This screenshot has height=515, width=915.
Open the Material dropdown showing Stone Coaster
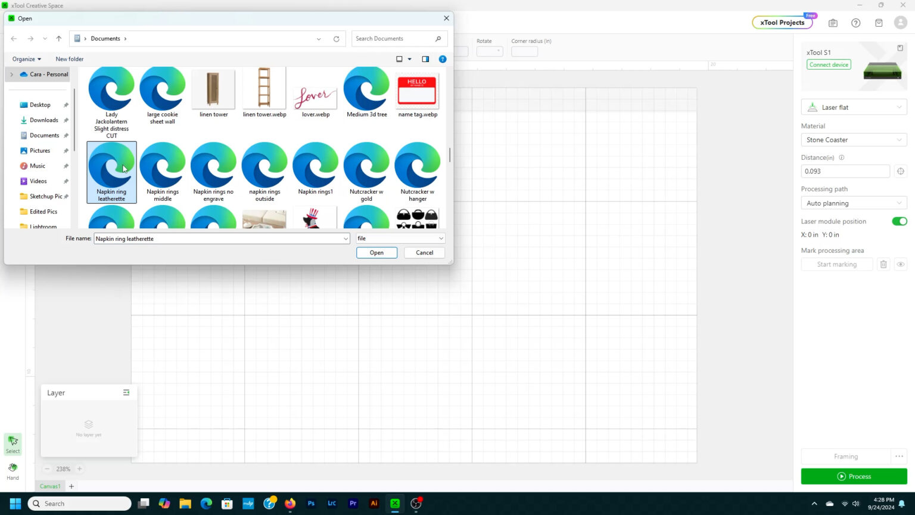click(x=853, y=139)
